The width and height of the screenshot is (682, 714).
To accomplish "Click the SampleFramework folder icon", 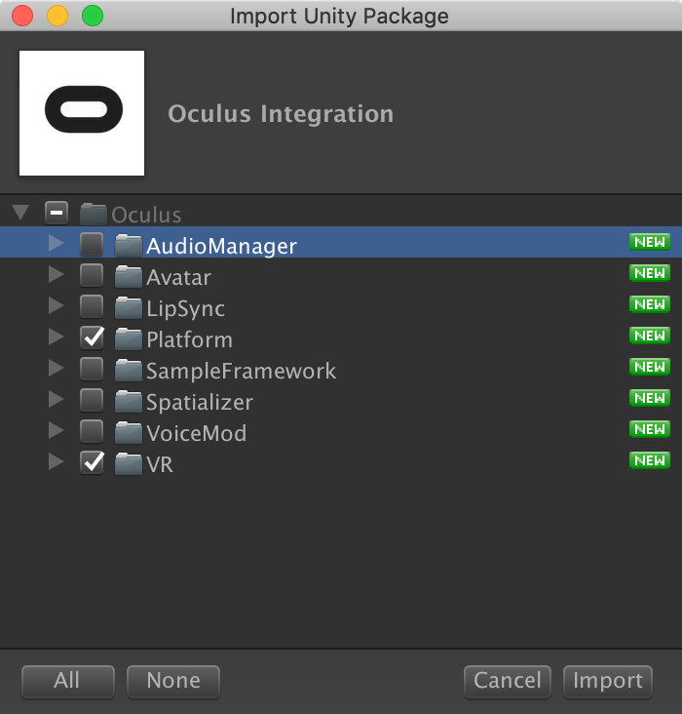I will pyautogui.click(x=129, y=371).
